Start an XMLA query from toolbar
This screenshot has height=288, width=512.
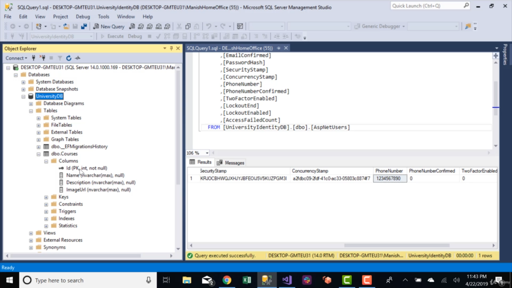pos(159,26)
